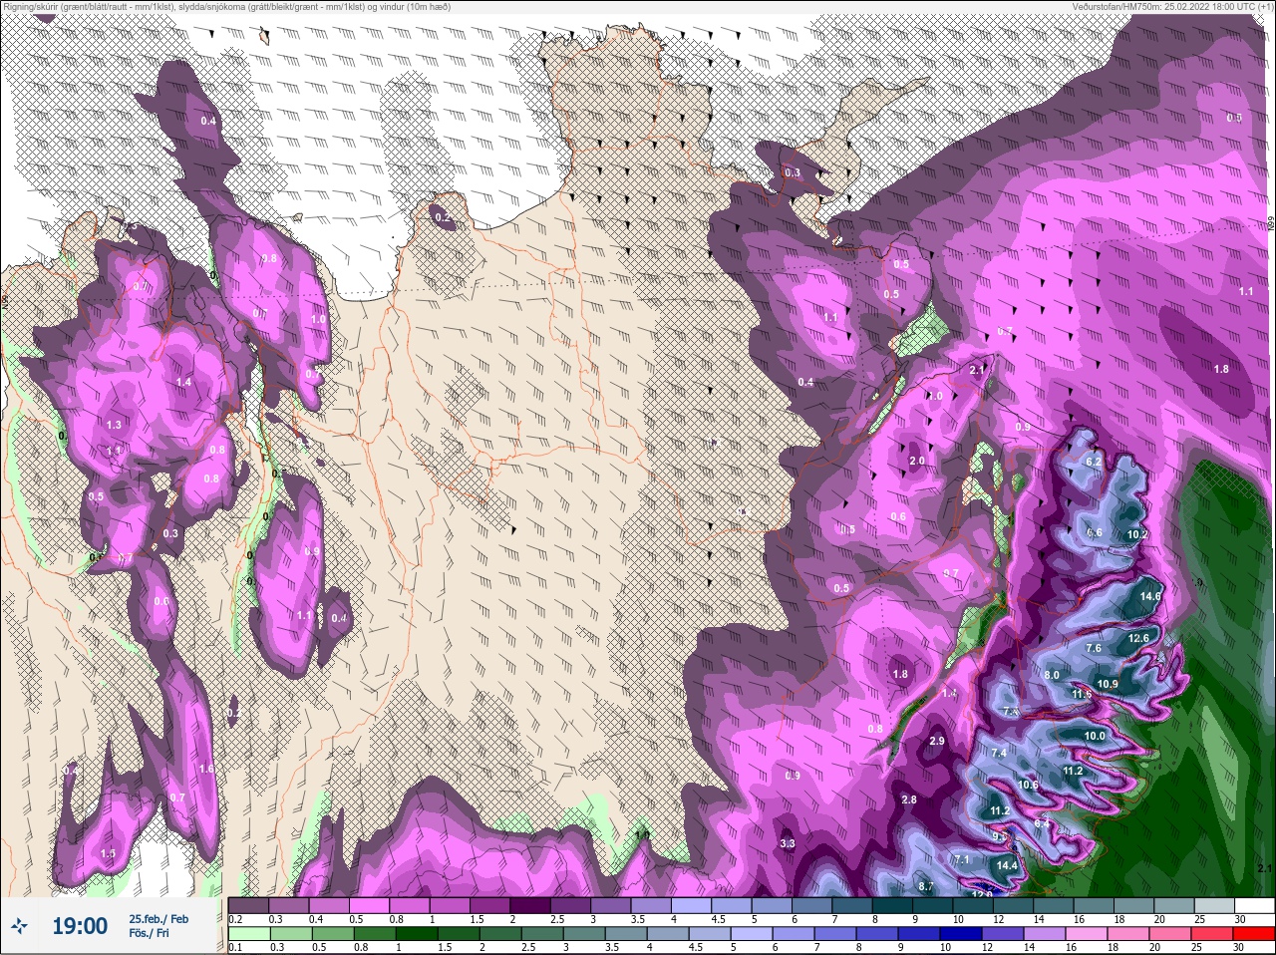Select rain legend swatch between 0.1 and 0.3
This screenshot has width=1276, height=955.
pos(248,934)
